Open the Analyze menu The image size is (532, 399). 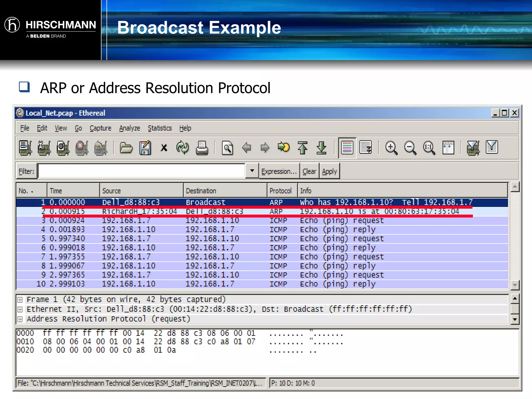coord(129,128)
